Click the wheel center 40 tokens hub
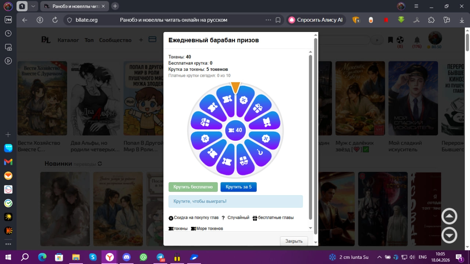The width and height of the screenshot is (470, 264). tap(235, 130)
